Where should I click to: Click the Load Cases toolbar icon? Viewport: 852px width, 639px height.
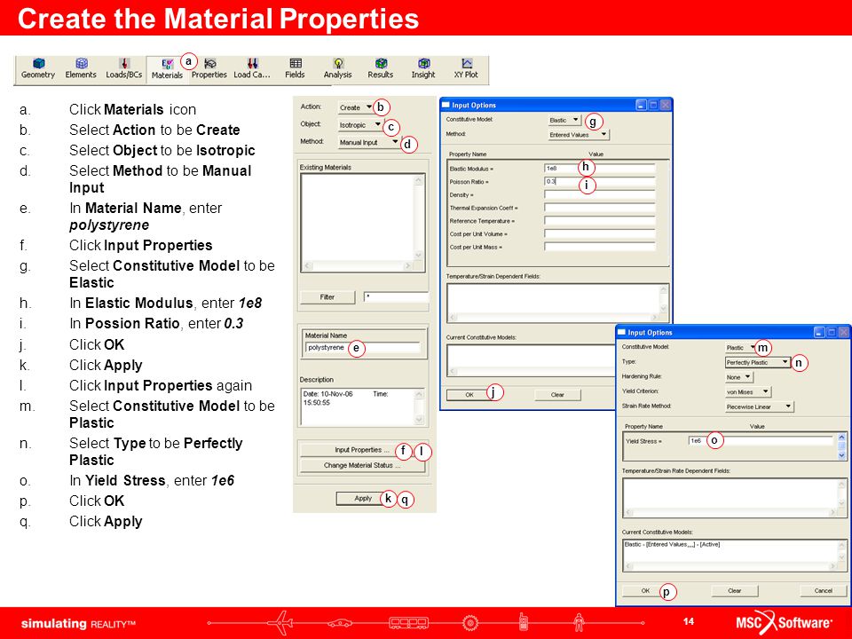[252, 69]
